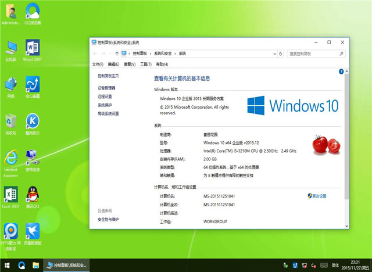This screenshot has width=372, height=272.
Task: Click the back navigation arrow
Action: (x=95, y=53)
